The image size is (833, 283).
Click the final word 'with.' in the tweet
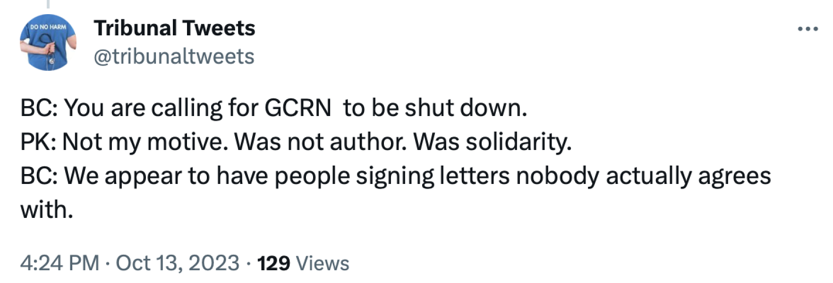click(46, 210)
